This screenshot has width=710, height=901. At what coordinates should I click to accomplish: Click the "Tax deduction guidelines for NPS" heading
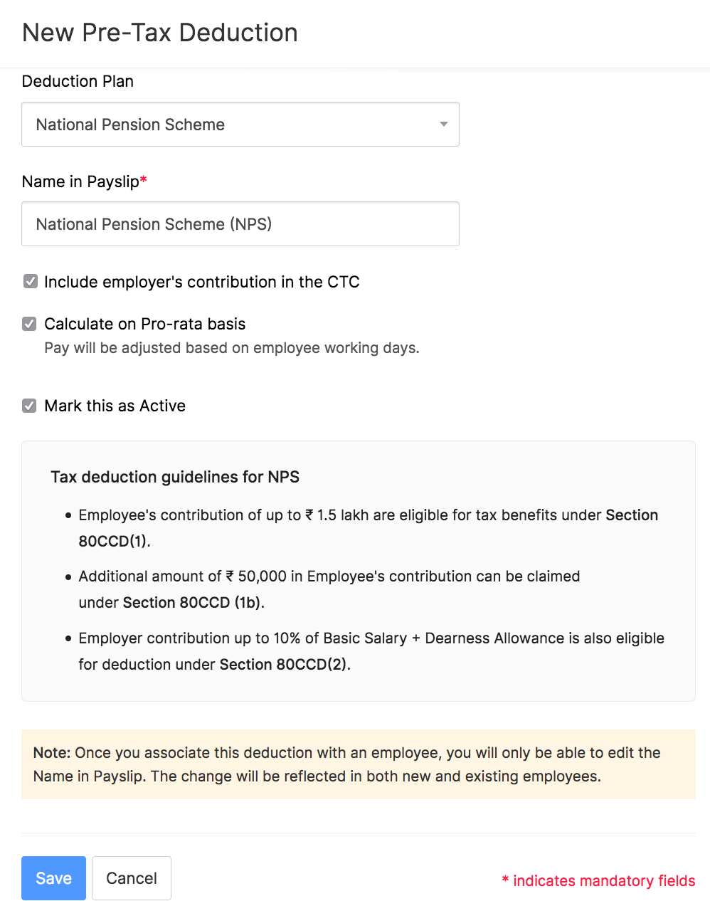click(x=175, y=477)
